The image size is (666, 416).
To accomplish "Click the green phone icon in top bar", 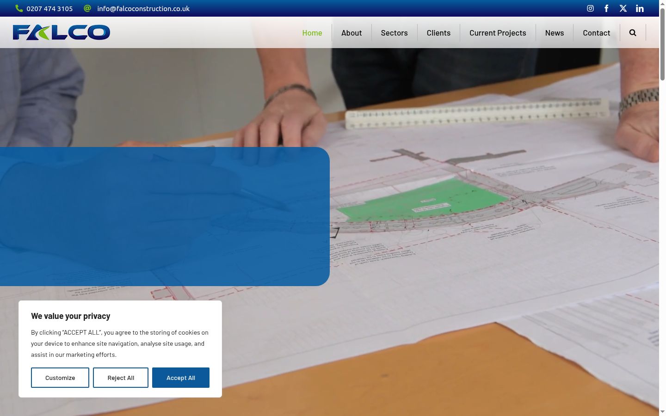I will 19,8.
